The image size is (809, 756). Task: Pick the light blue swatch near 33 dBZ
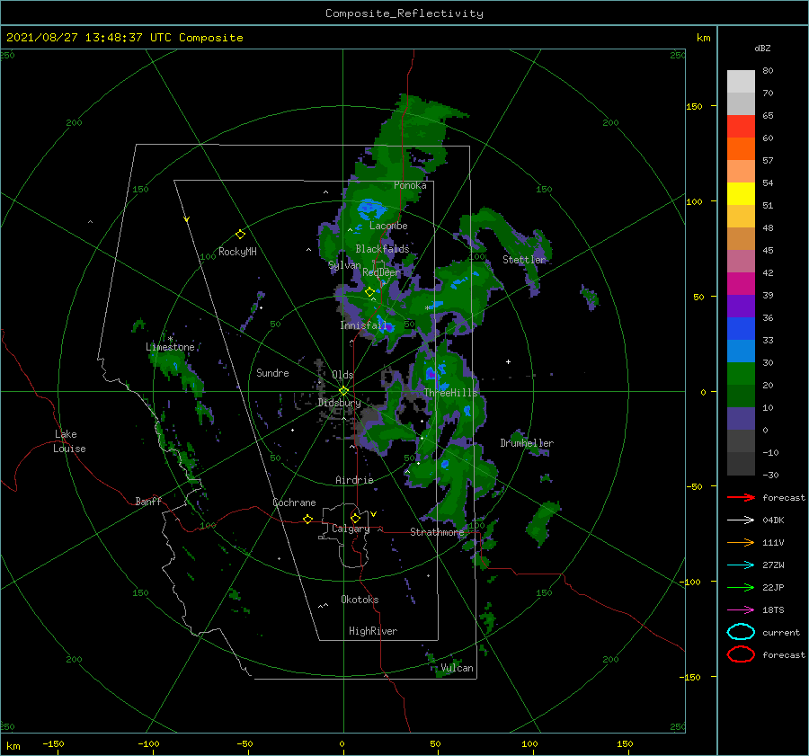click(741, 351)
